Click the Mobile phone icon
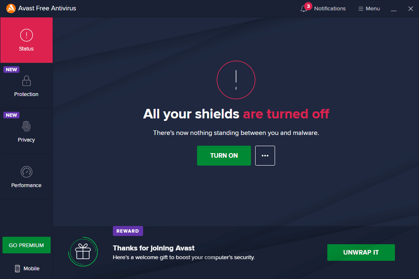The image size is (419, 279). click(x=17, y=269)
